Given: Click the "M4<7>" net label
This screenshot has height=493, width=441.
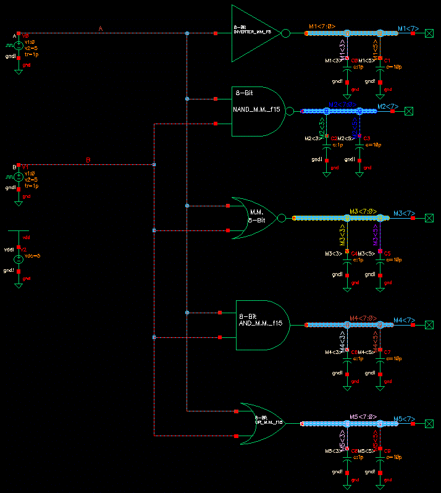Looking at the screenshot, I should tap(405, 321).
